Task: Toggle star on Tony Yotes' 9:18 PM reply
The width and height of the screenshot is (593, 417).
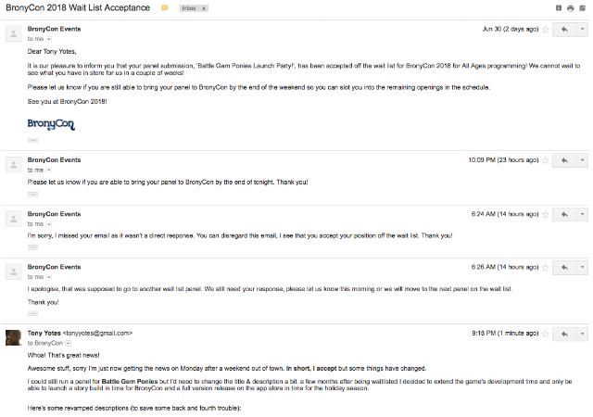Action: (546, 334)
